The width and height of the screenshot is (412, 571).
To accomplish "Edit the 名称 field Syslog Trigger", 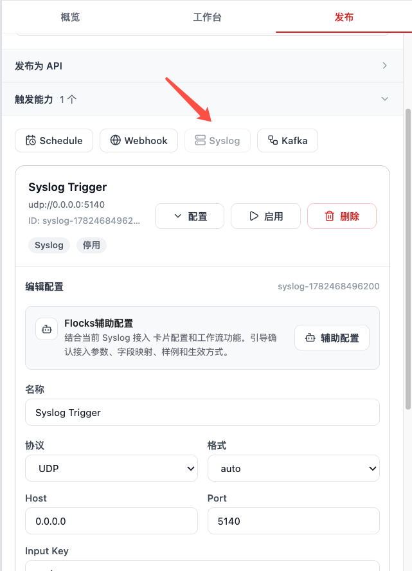I will 202,412.
